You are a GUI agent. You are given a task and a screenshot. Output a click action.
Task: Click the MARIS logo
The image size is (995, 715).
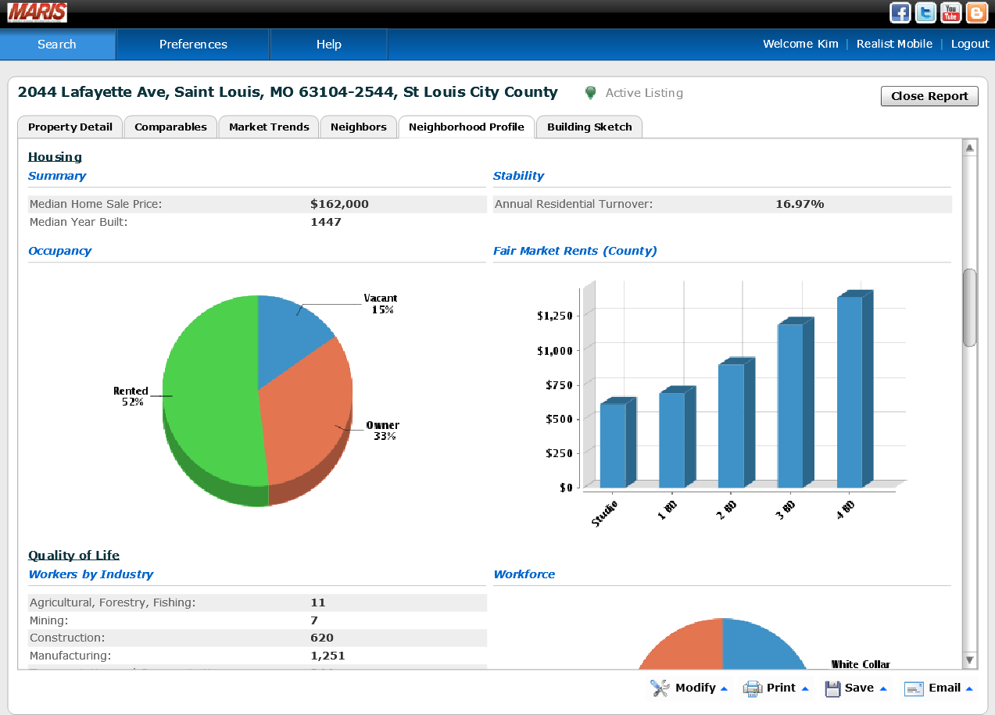(38, 13)
